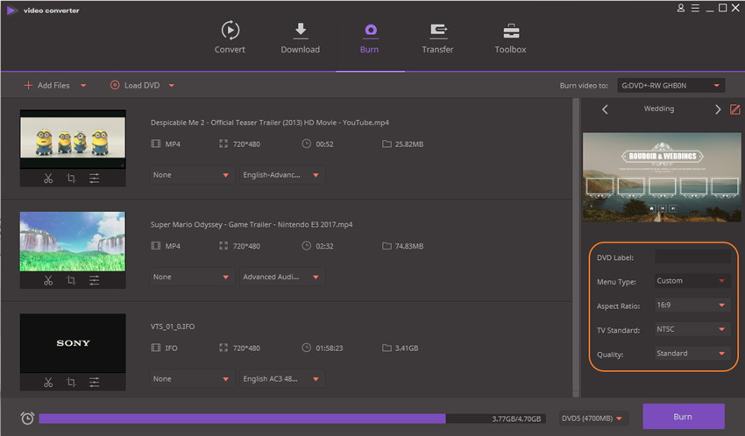Open the Aspect Ratio 16:9 dropdown
The width and height of the screenshot is (745, 436).
coord(692,306)
